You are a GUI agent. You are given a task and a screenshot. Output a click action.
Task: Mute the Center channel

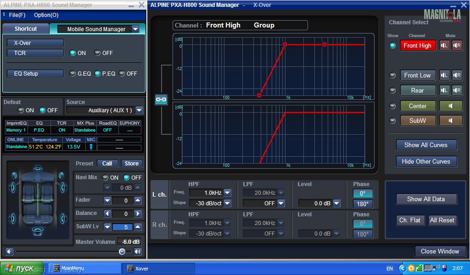coord(451,106)
